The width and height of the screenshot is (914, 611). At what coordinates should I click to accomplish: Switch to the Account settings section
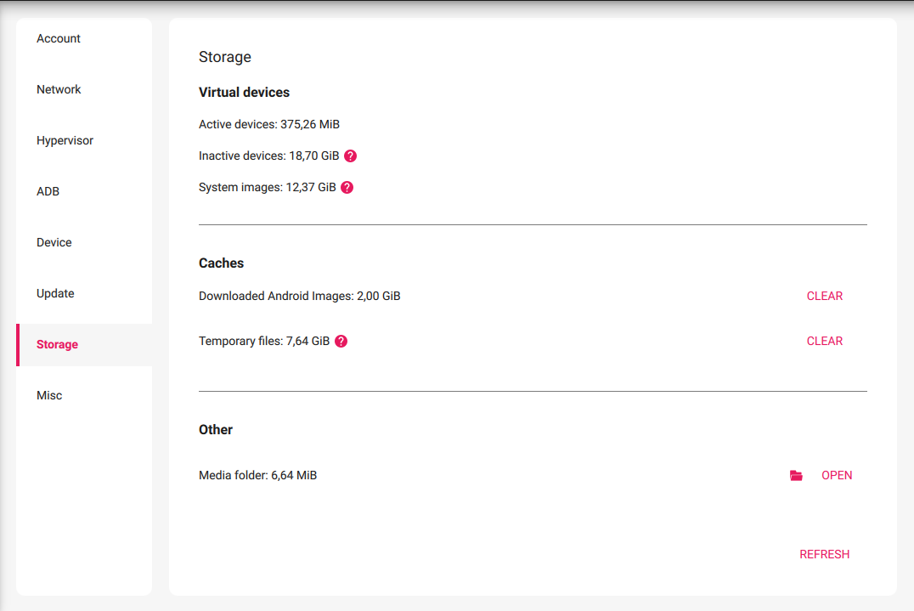click(x=58, y=38)
